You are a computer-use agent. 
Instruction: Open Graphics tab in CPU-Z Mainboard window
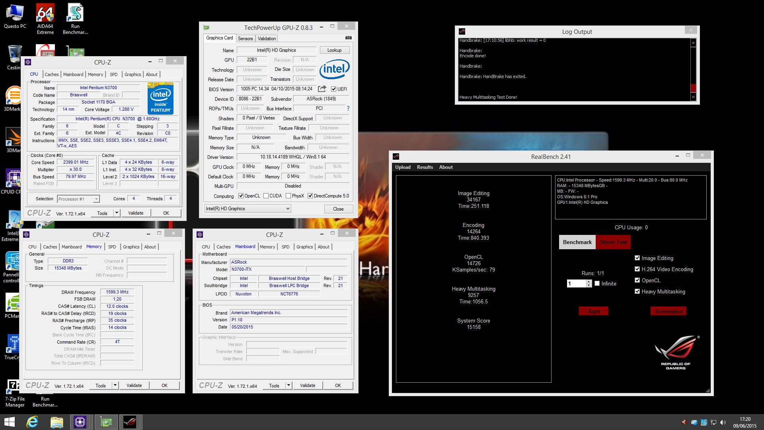coord(305,247)
